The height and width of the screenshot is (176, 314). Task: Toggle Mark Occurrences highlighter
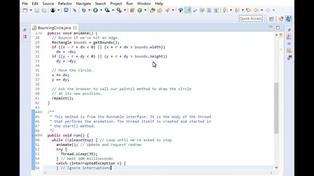click(188, 10)
